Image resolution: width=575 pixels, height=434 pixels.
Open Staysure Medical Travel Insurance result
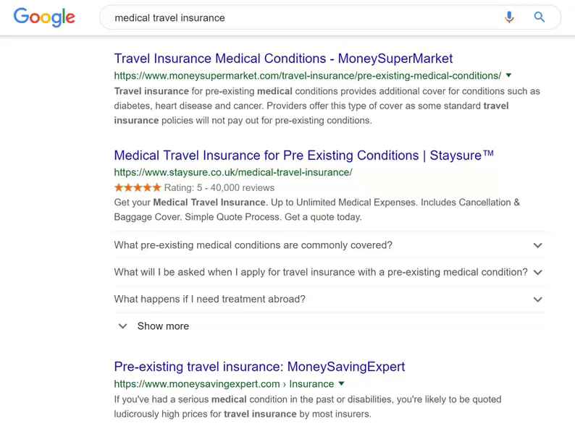(304, 156)
